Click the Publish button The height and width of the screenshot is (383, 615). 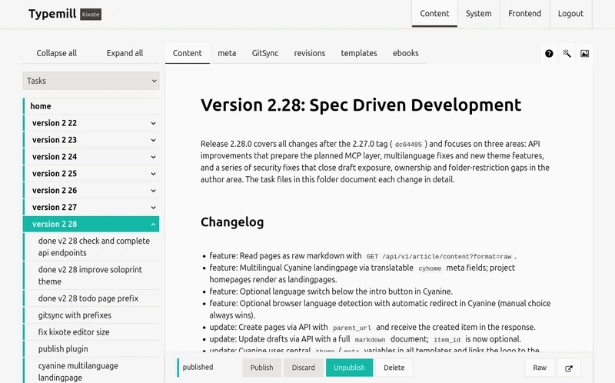click(x=261, y=368)
